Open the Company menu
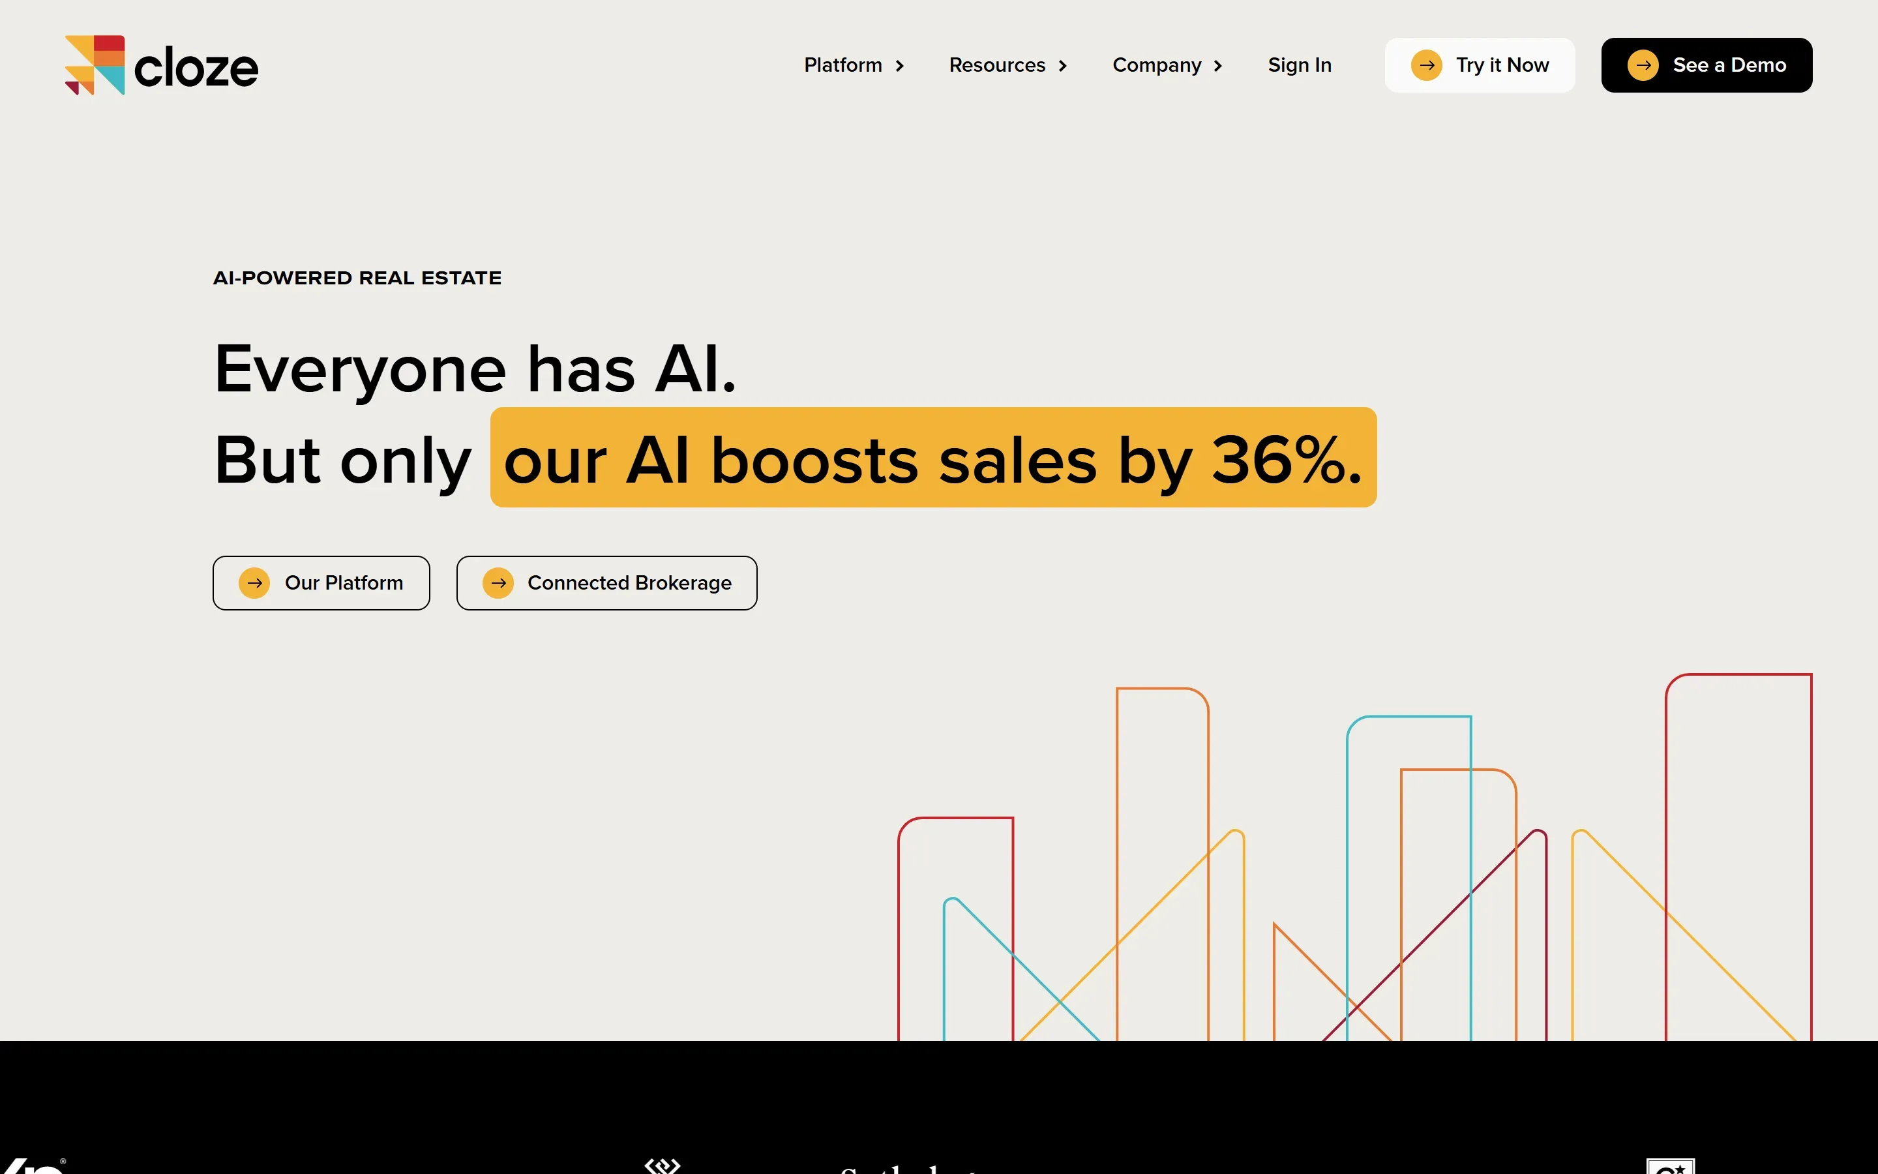Viewport: 1878px width, 1174px height. click(x=1157, y=65)
